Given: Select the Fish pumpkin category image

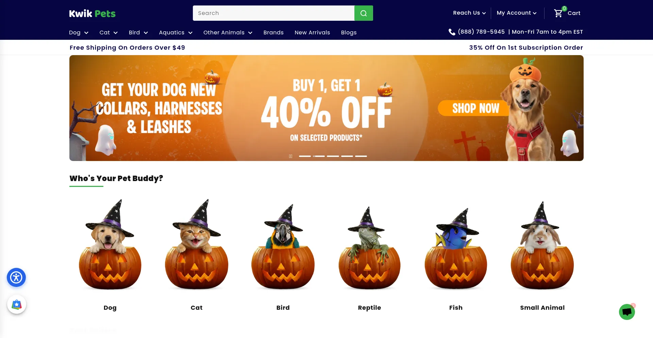Looking at the screenshot, I should [456, 248].
